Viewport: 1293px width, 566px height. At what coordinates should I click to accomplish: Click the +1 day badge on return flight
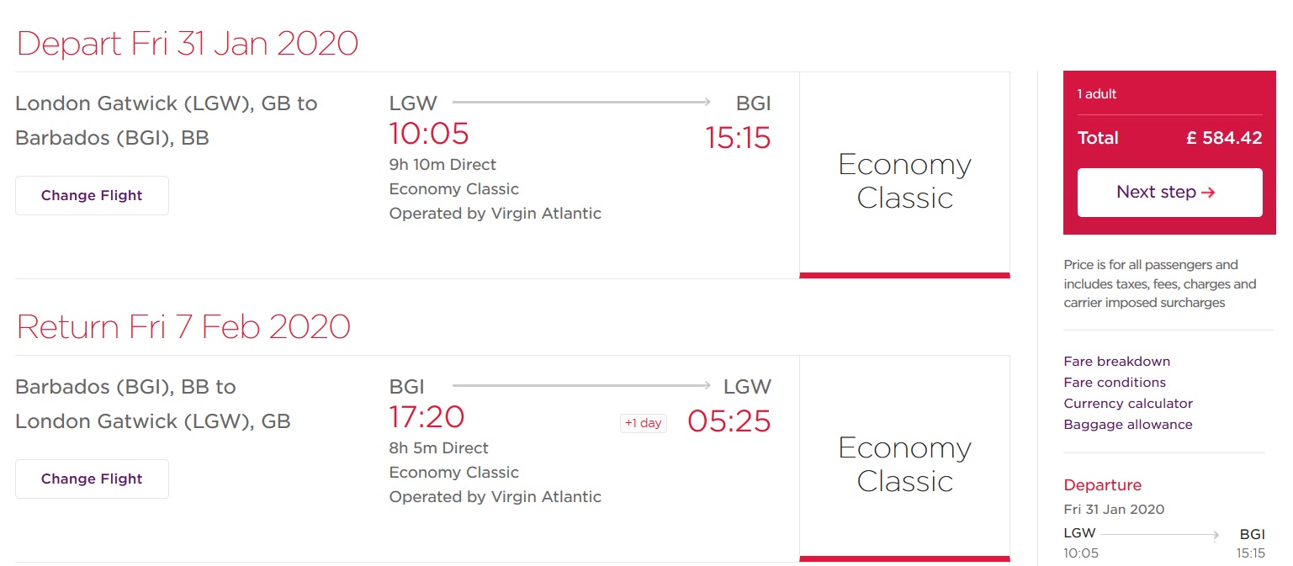click(x=644, y=423)
